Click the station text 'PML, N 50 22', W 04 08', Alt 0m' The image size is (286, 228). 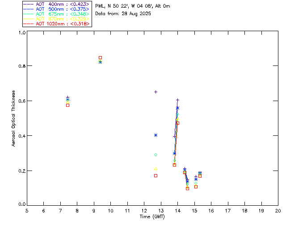point(133,6)
